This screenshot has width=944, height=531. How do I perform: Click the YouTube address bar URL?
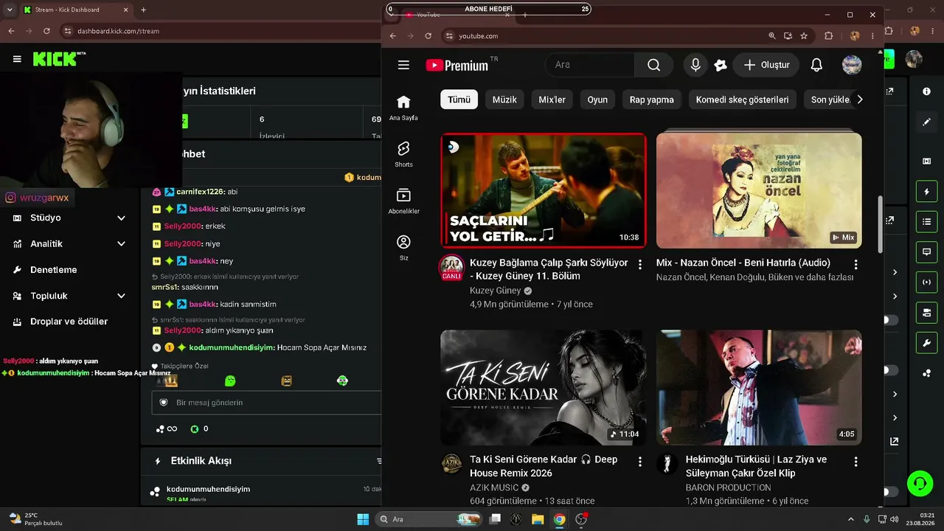pyautogui.click(x=478, y=36)
